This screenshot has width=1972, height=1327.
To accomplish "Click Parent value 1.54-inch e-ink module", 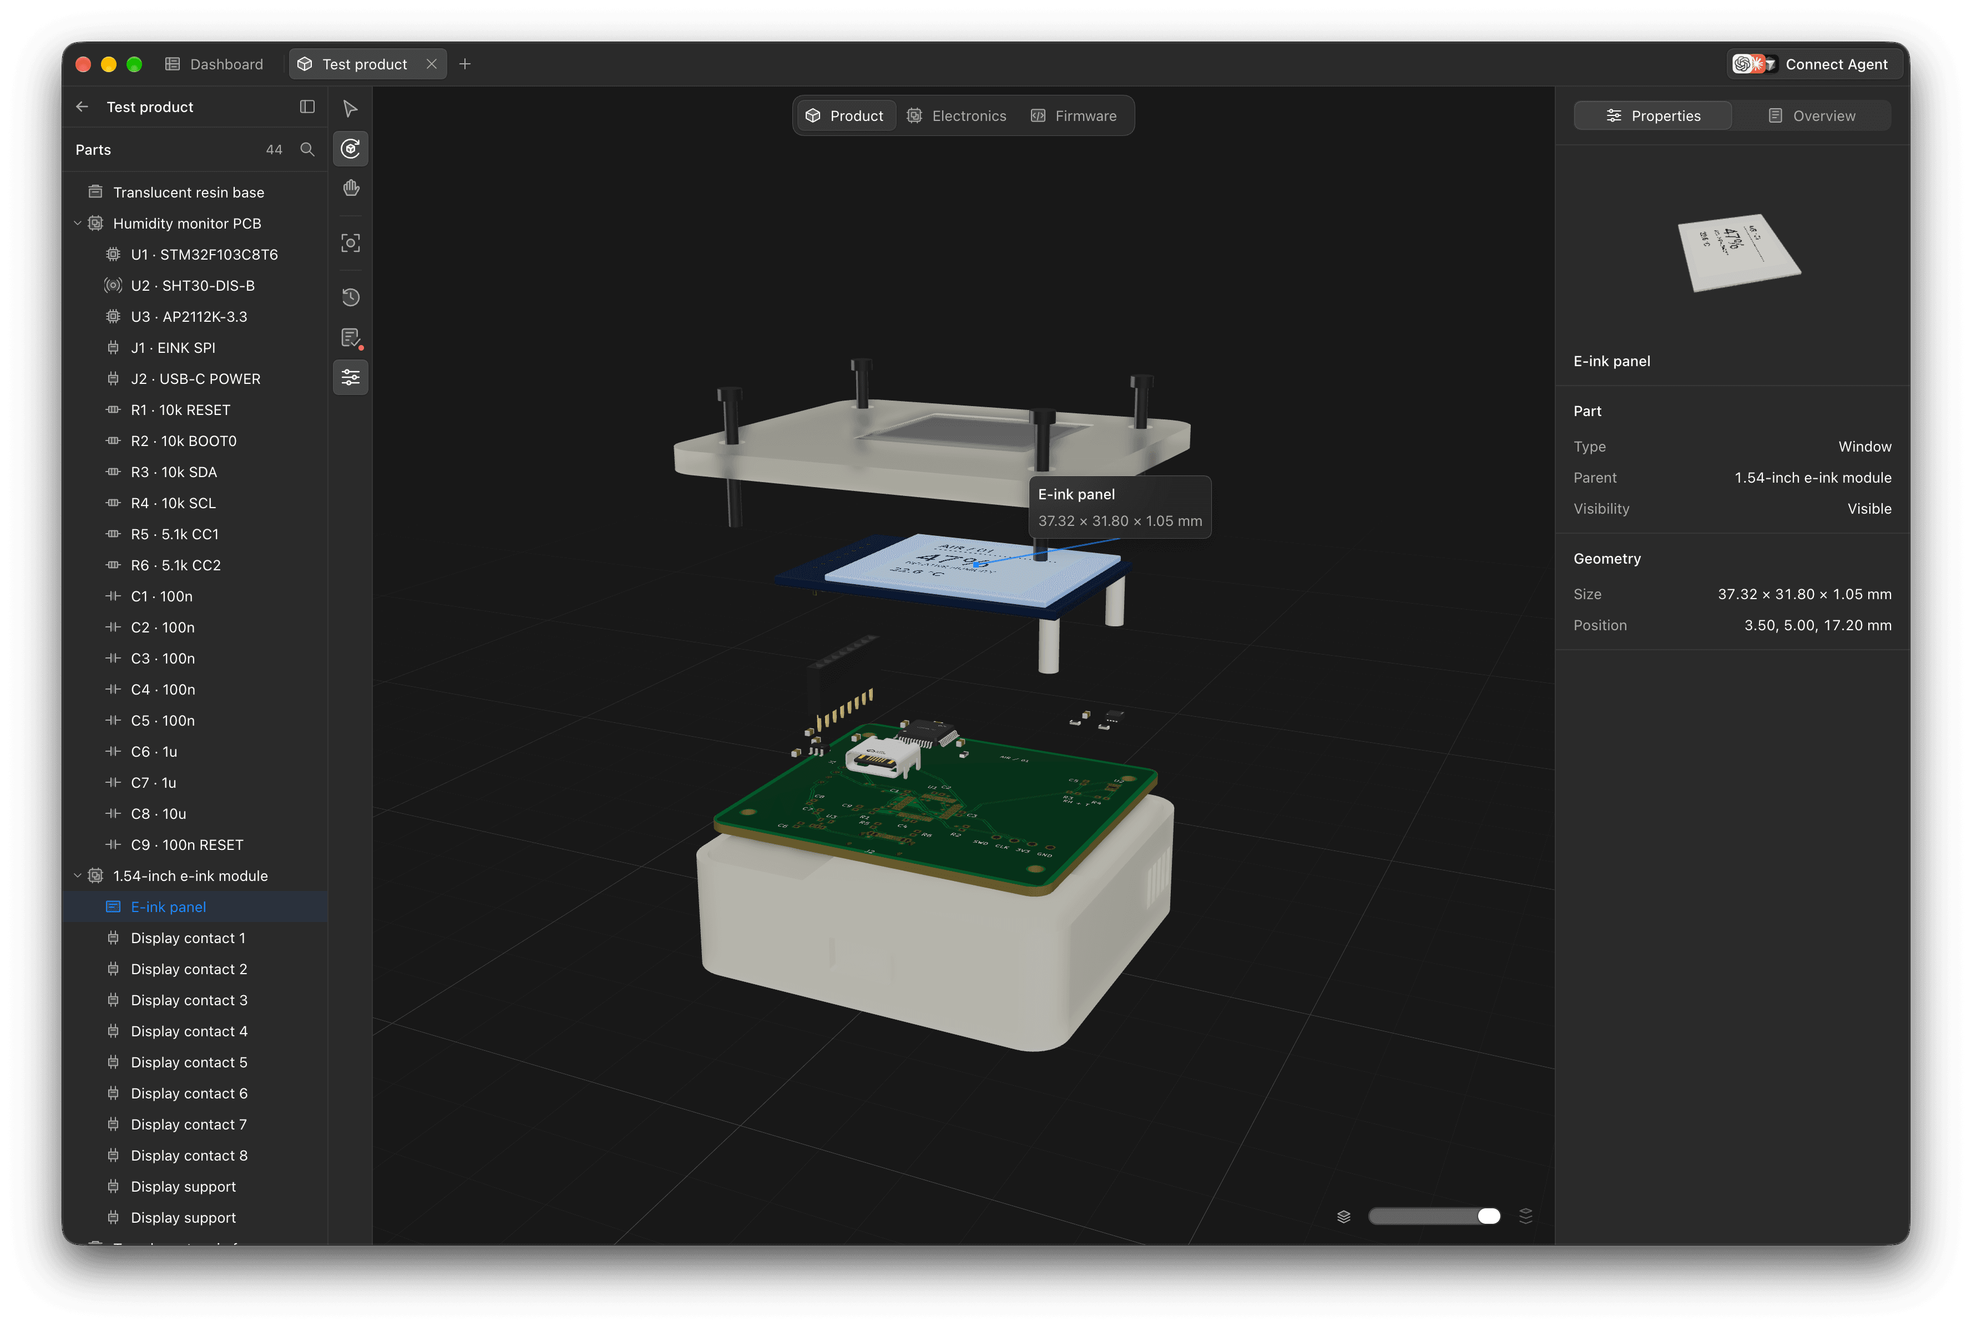I will (1812, 478).
